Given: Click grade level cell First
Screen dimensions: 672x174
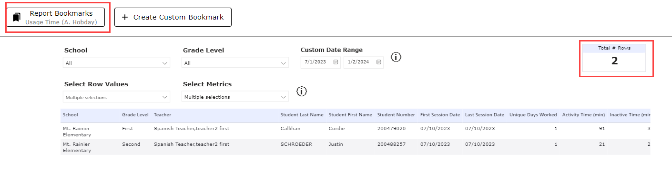Looking at the screenshot, I should pos(128,129).
